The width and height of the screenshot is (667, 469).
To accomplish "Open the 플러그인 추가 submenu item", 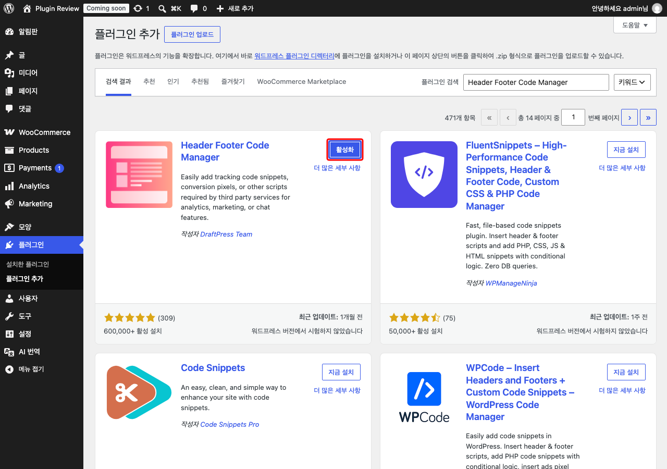I will coord(24,279).
